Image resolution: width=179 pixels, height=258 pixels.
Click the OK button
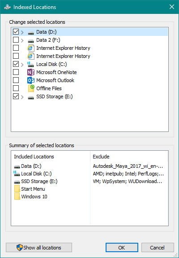pos(122,248)
